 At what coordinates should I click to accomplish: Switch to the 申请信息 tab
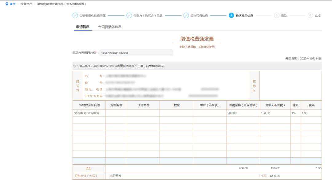click(x=83, y=27)
